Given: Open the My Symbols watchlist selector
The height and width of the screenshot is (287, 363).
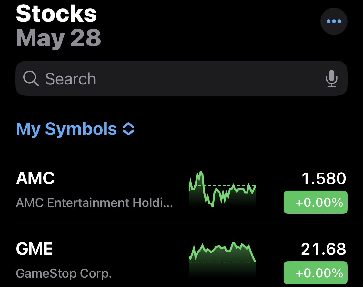Looking at the screenshot, I should click(x=75, y=129).
